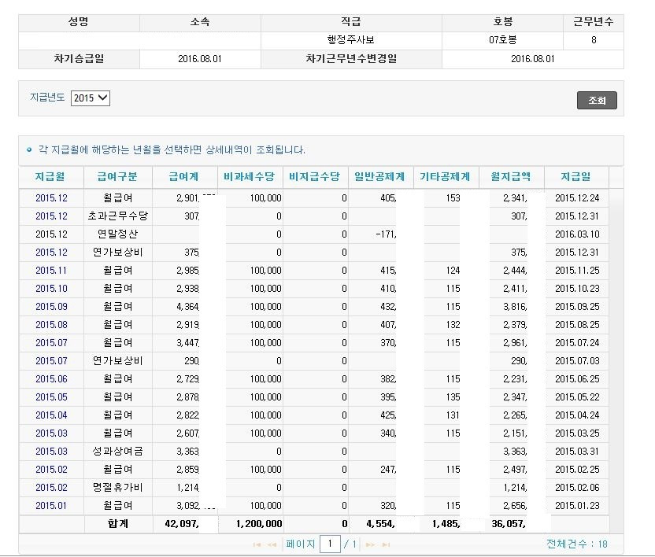Open 2015.02 link for 명절휴가비 row
655x557 pixels.
(51, 487)
